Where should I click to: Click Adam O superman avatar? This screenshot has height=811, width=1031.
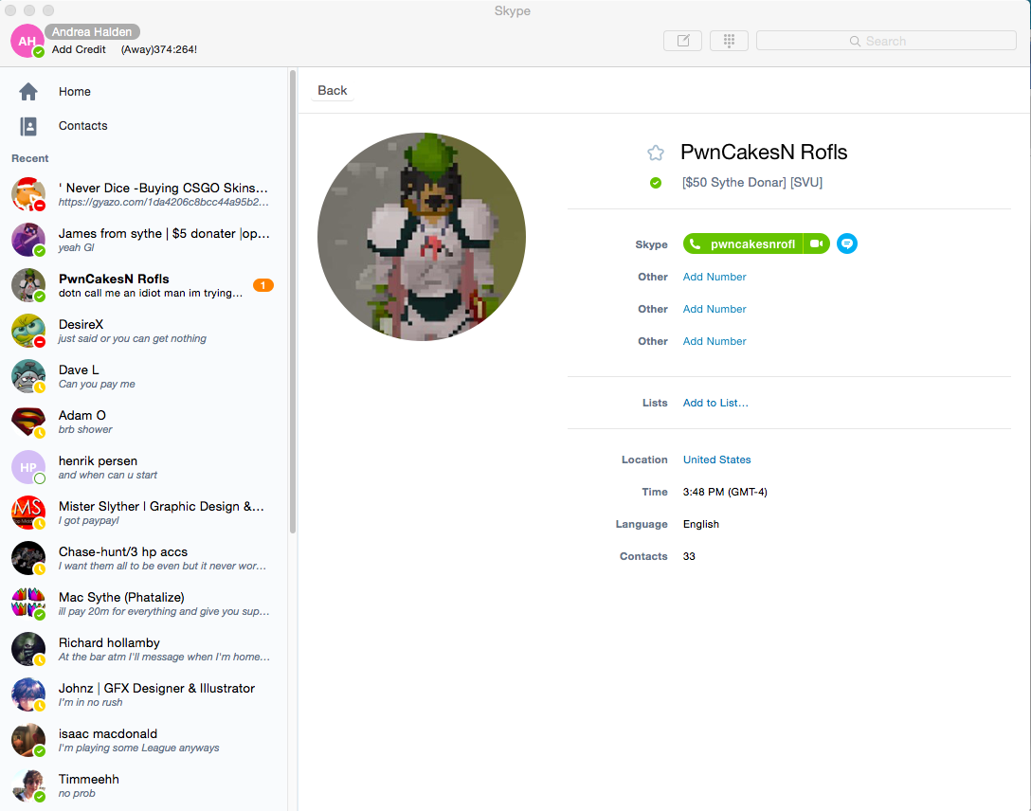(x=28, y=422)
